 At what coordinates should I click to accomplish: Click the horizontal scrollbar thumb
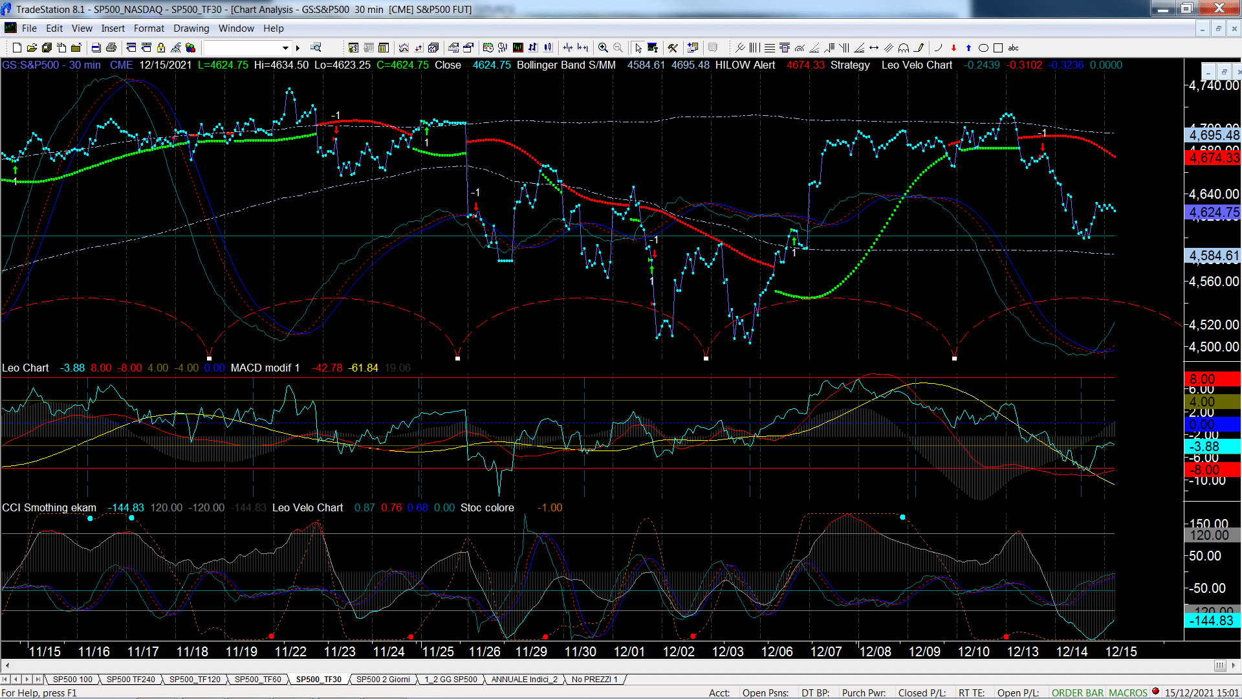point(1220,665)
